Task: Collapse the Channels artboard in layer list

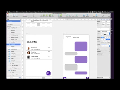Action: coord(7,48)
